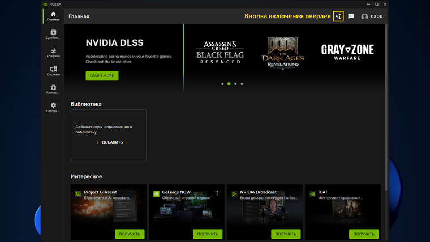The height and width of the screenshot is (242, 430).
Task: Open Gray Zone Warfare banner
Action: pyautogui.click(x=347, y=52)
